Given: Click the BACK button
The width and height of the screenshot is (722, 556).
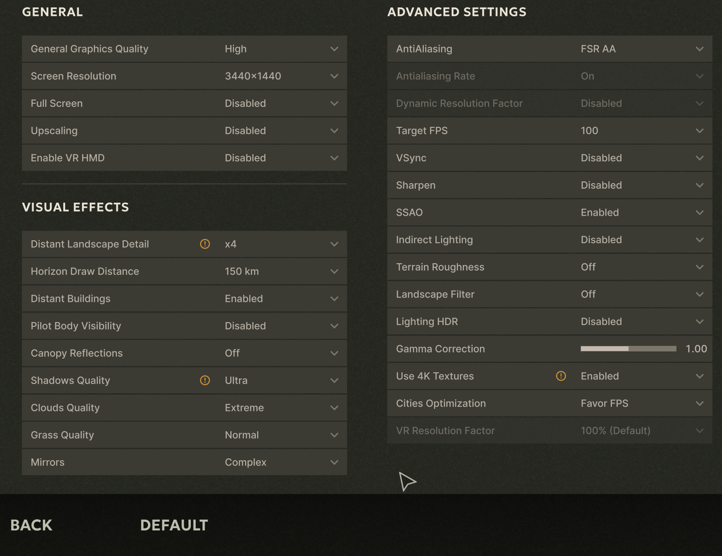Looking at the screenshot, I should [x=31, y=525].
